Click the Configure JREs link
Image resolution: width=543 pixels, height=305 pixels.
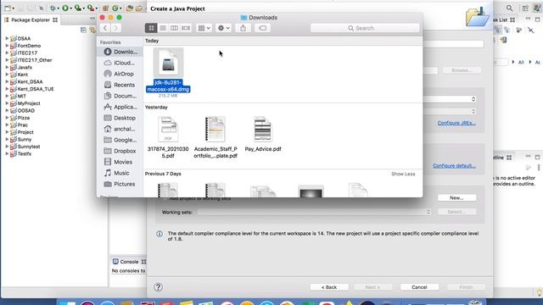click(x=456, y=123)
